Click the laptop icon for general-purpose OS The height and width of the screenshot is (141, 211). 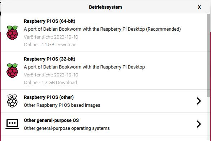click(12, 124)
